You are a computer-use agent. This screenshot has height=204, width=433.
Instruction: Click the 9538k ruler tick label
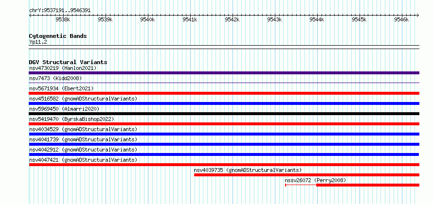[63, 19]
